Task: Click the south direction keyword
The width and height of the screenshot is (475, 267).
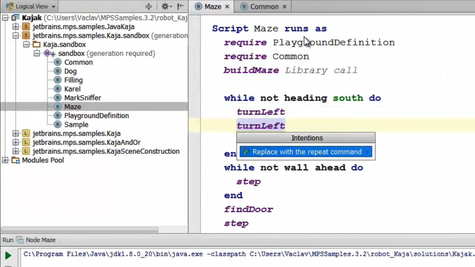Action: (348, 98)
